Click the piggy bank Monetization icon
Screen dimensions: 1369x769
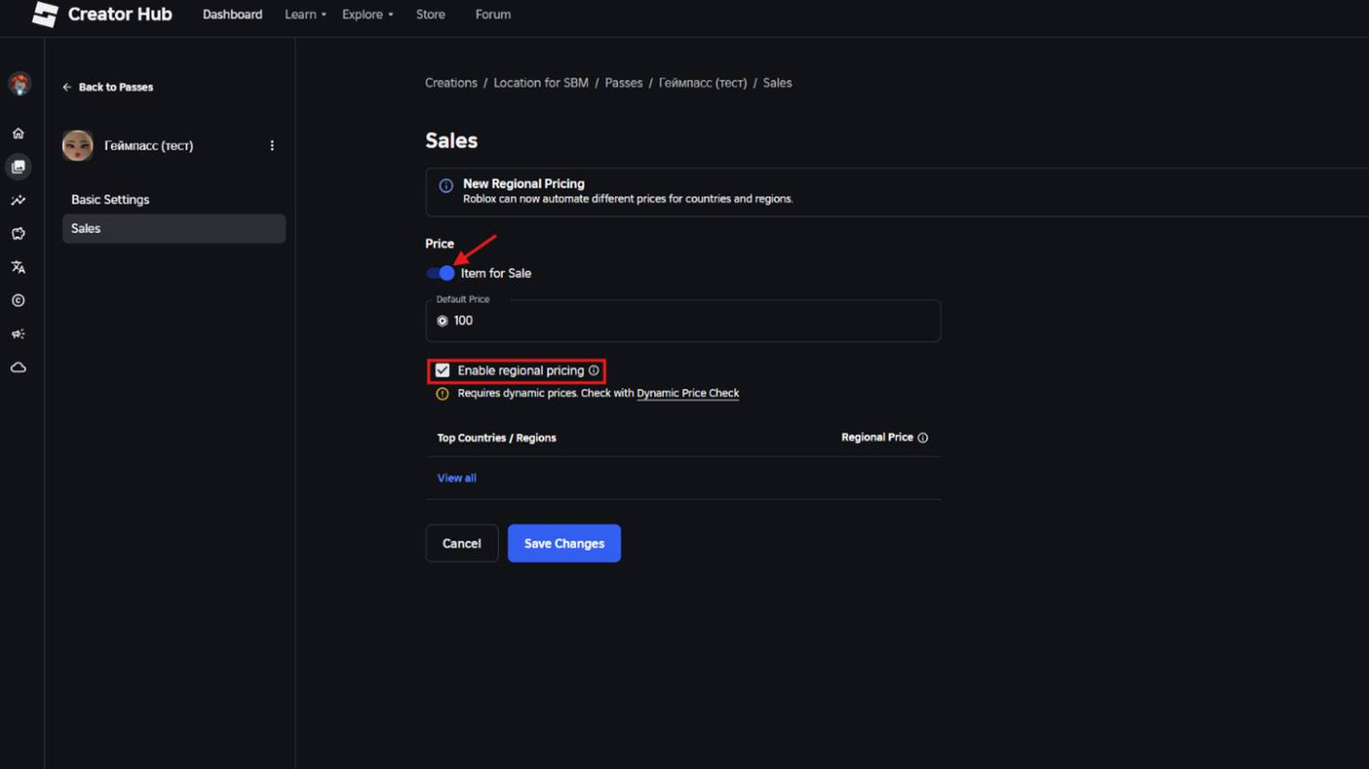(x=18, y=234)
